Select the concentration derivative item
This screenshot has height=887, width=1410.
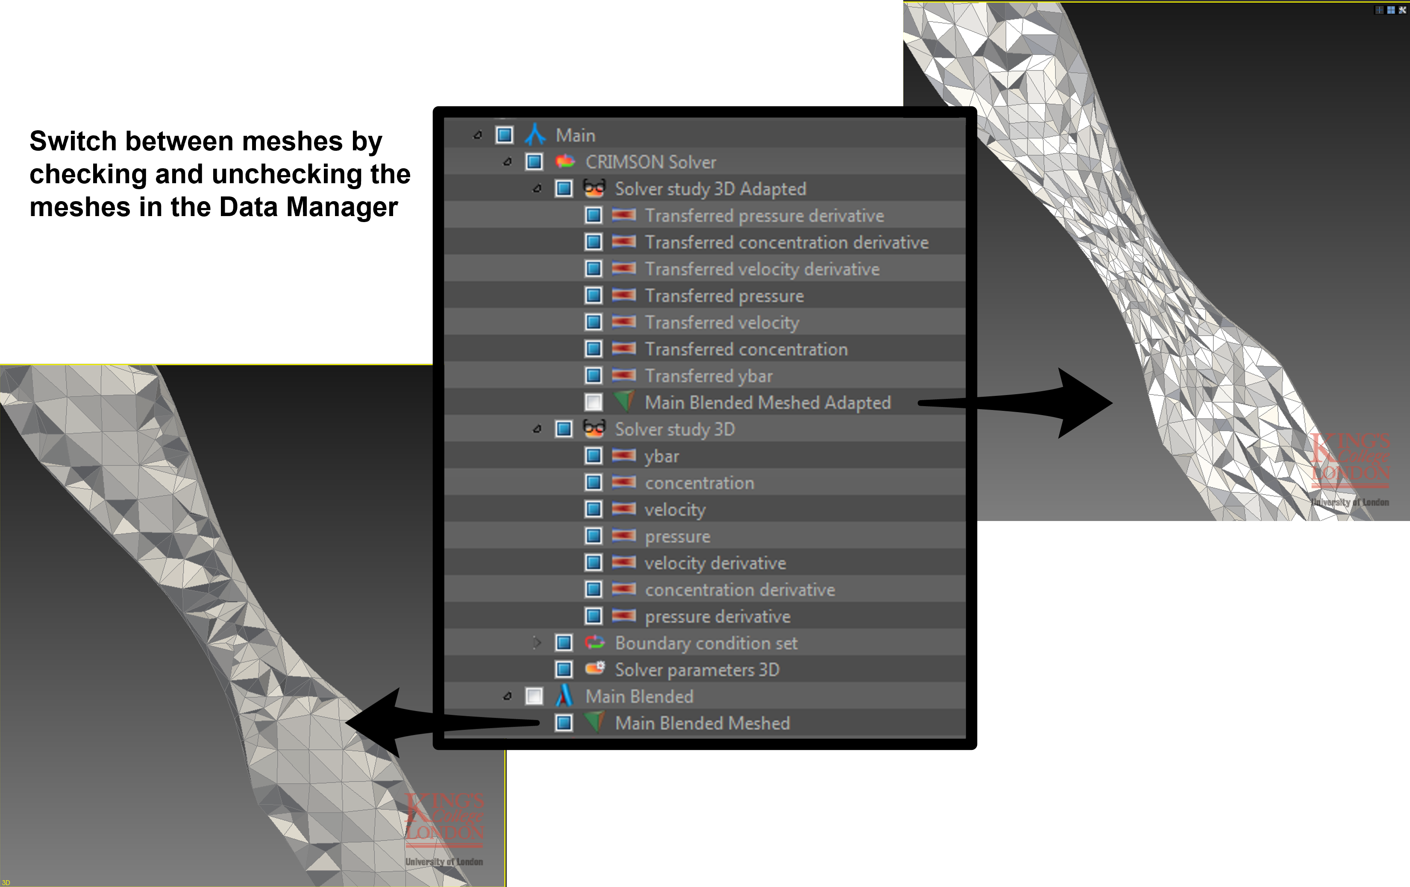(x=740, y=589)
